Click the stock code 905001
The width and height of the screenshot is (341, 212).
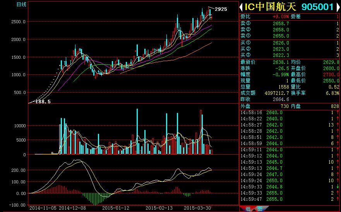[317, 7]
